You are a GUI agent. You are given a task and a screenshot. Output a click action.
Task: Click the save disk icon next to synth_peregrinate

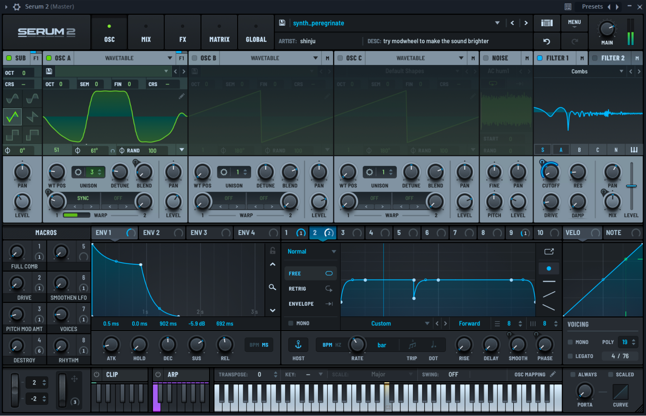(x=281, y=23)
